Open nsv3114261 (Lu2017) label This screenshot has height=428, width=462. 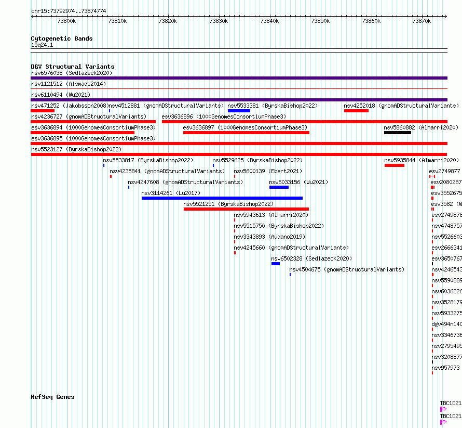pyautogui.click(x=171, y=193)
